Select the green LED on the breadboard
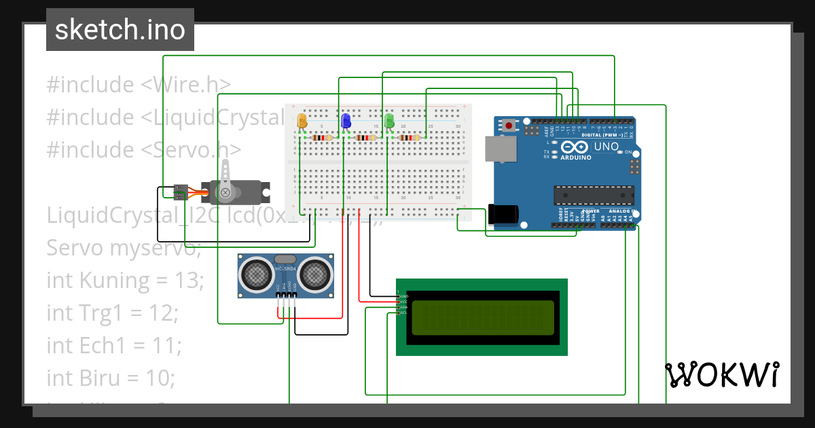 (389, 120)
